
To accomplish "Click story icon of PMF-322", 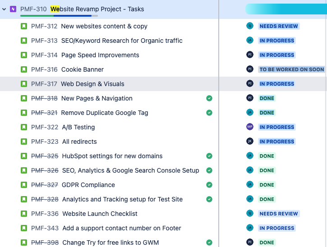I will [x=24, y=127].
